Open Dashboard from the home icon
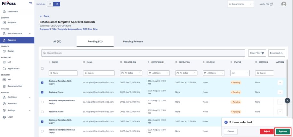This screenshot has width=293, height=137. [x=4, y=11]
